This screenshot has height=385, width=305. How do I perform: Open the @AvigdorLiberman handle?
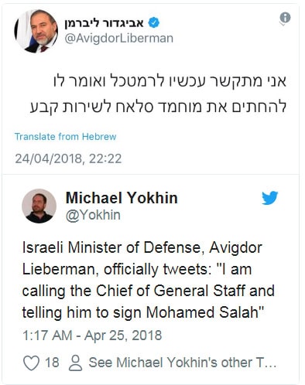pos(118,39)
